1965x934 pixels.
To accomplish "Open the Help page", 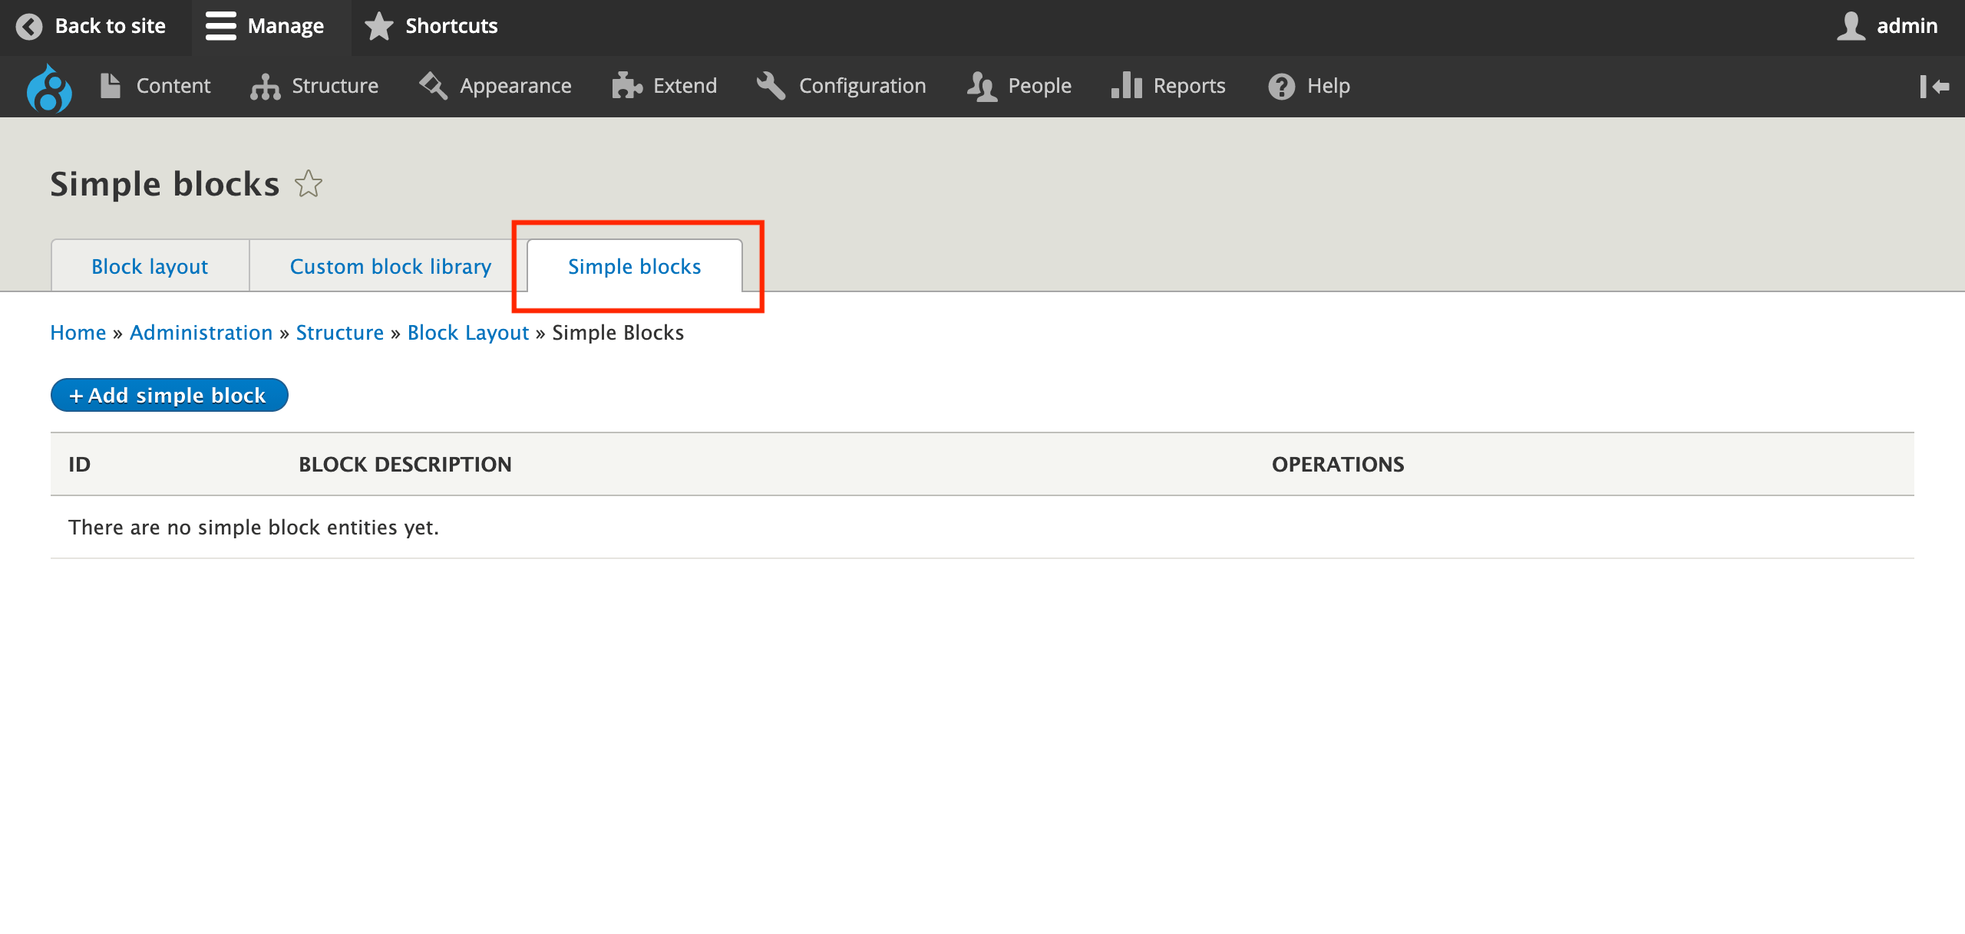I will pos(1309,86).
